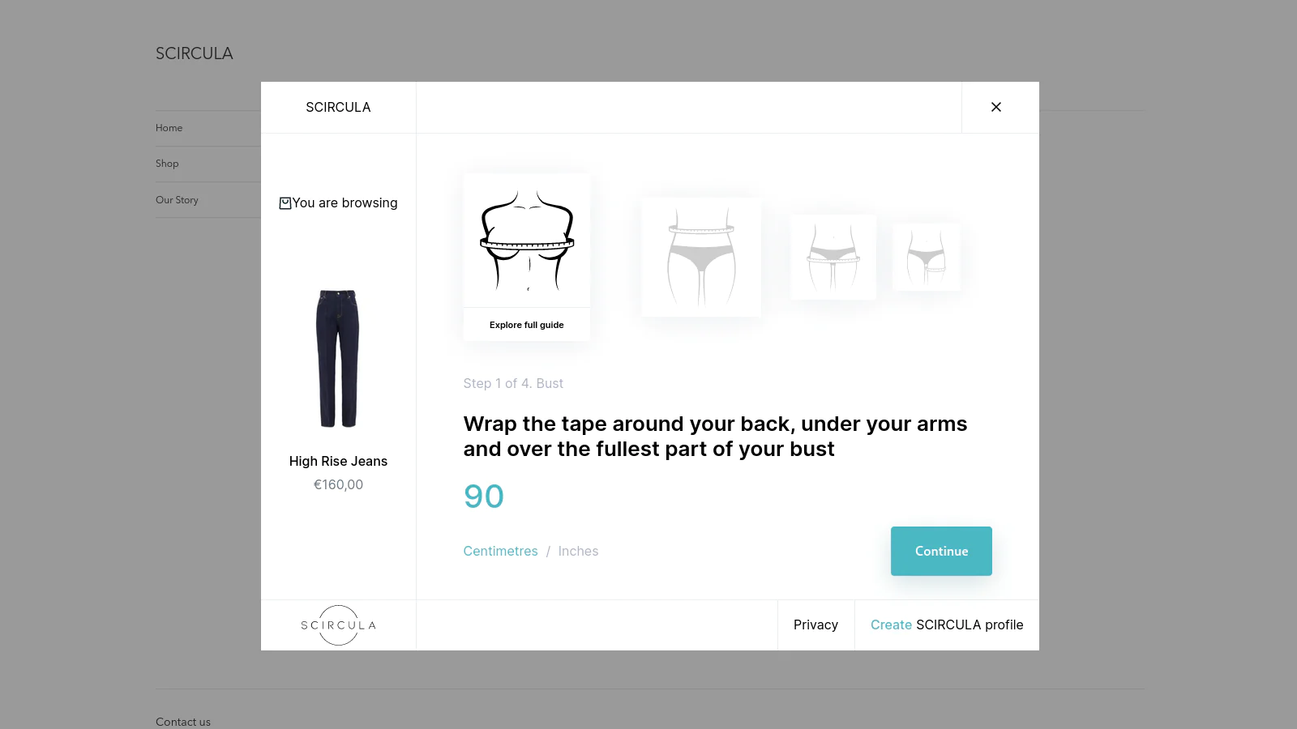Open the Shop menu item
Viewport: 1297px width, 729px height.
click(x=167, y=164)
